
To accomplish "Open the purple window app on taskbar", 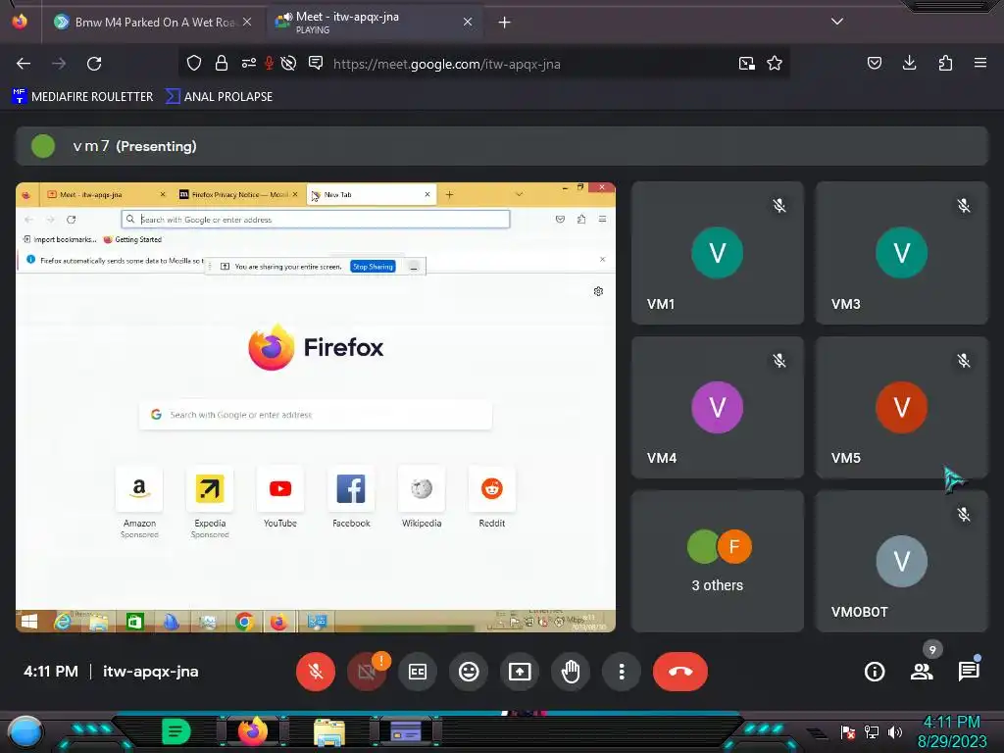I will [405, 731].
